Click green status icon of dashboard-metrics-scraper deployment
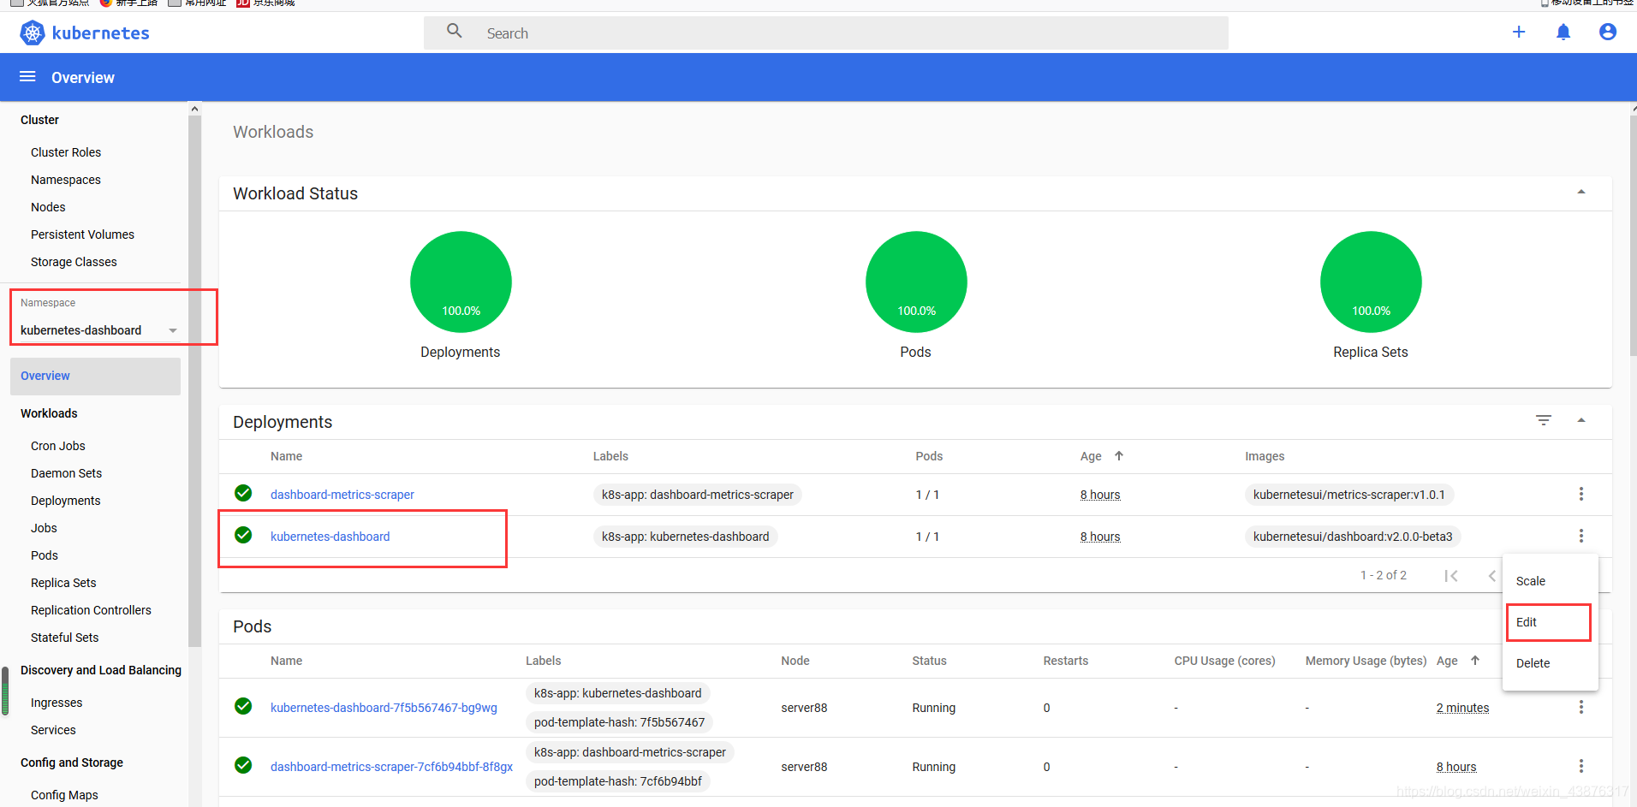This screenshot has width=1637, height=807. tap(243, 493)
